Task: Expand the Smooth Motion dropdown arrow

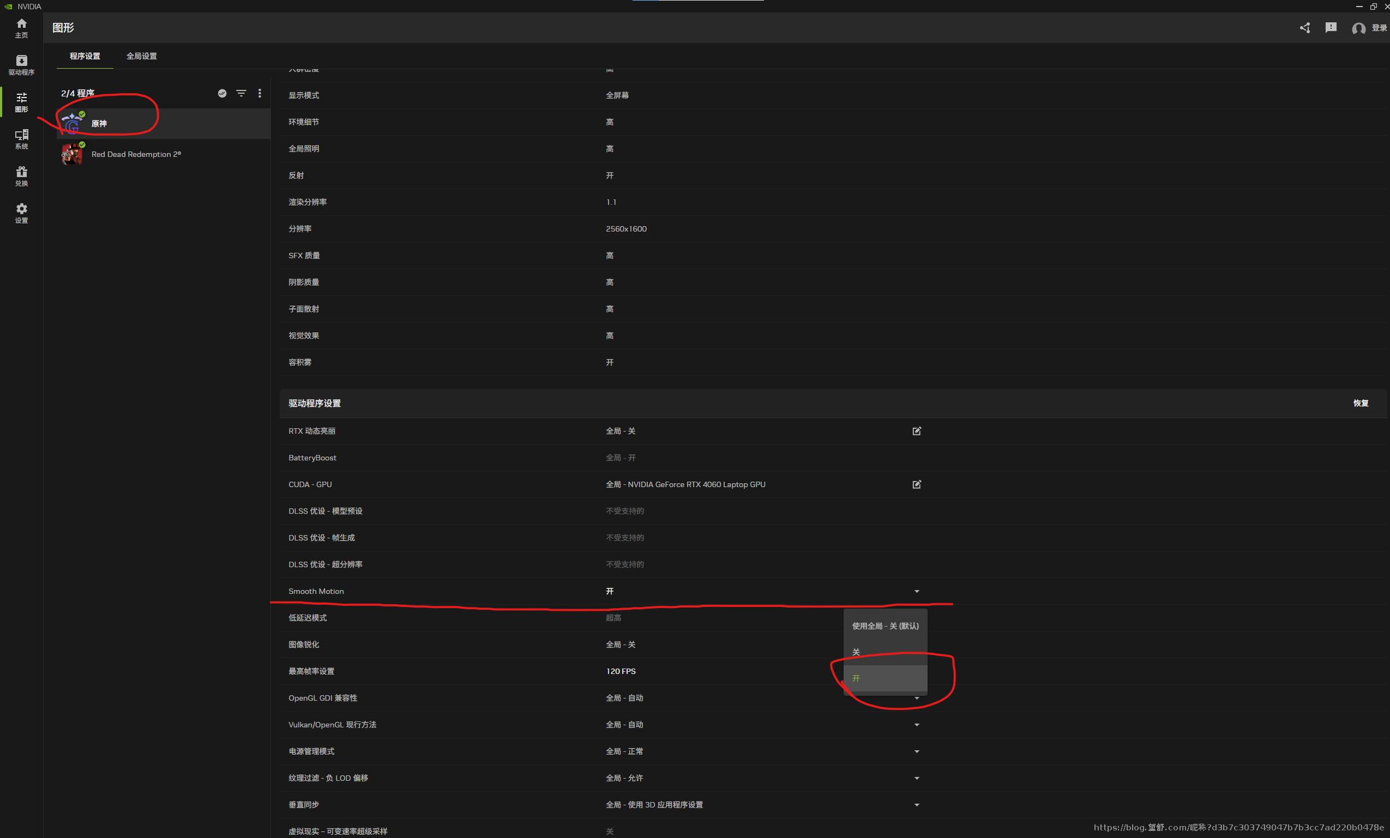Action: [917, 591]
